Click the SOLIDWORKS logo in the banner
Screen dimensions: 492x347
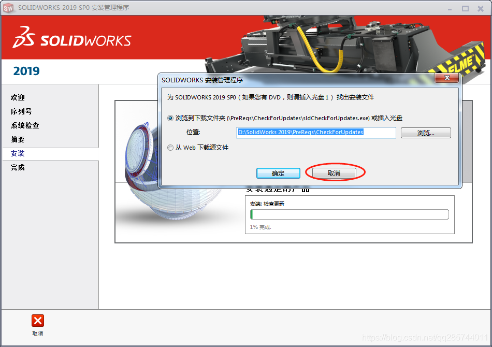pos(72,38)
